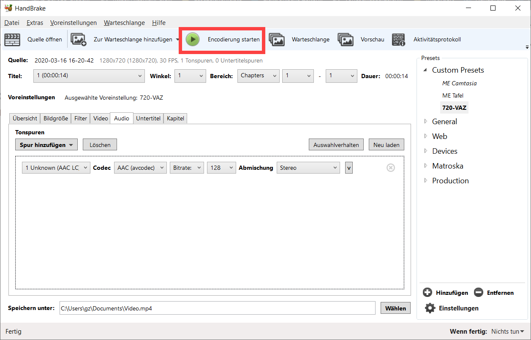Expand the General presets group

[426, 122]
